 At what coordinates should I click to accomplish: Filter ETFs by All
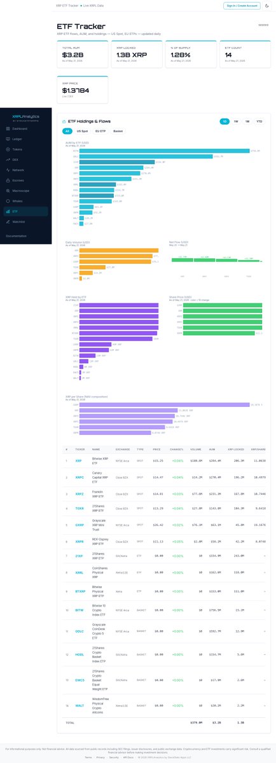67,131
